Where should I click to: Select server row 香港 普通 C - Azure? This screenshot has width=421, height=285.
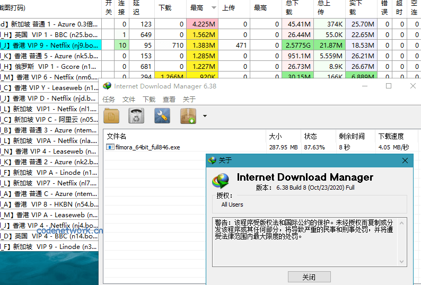pyautogui.click(x=49, y=194)
